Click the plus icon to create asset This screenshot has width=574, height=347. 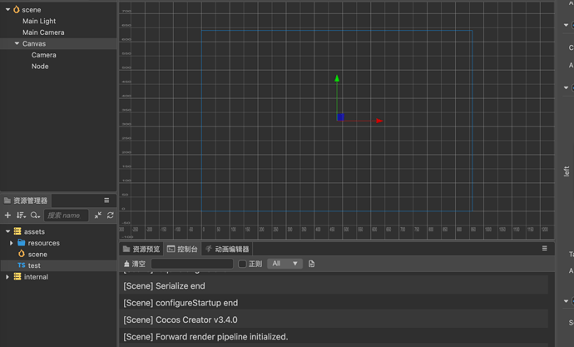point(7,216)
